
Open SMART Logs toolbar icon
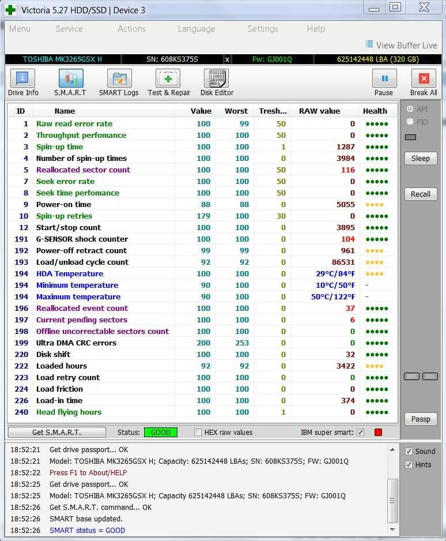(119, 78)
